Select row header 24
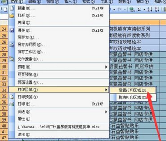The height and width of the screenshot is (141, 166). coord(4,29)
